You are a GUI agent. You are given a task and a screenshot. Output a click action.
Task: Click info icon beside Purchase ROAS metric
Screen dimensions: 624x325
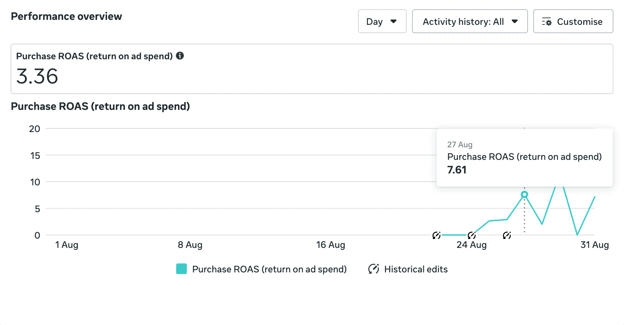[180, 56]
